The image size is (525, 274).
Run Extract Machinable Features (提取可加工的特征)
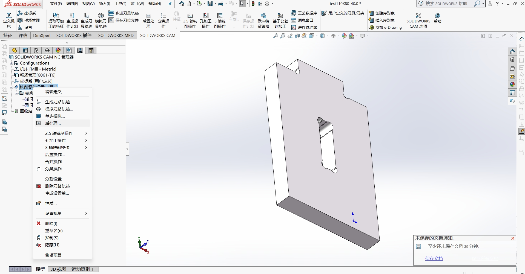point(56,21)
